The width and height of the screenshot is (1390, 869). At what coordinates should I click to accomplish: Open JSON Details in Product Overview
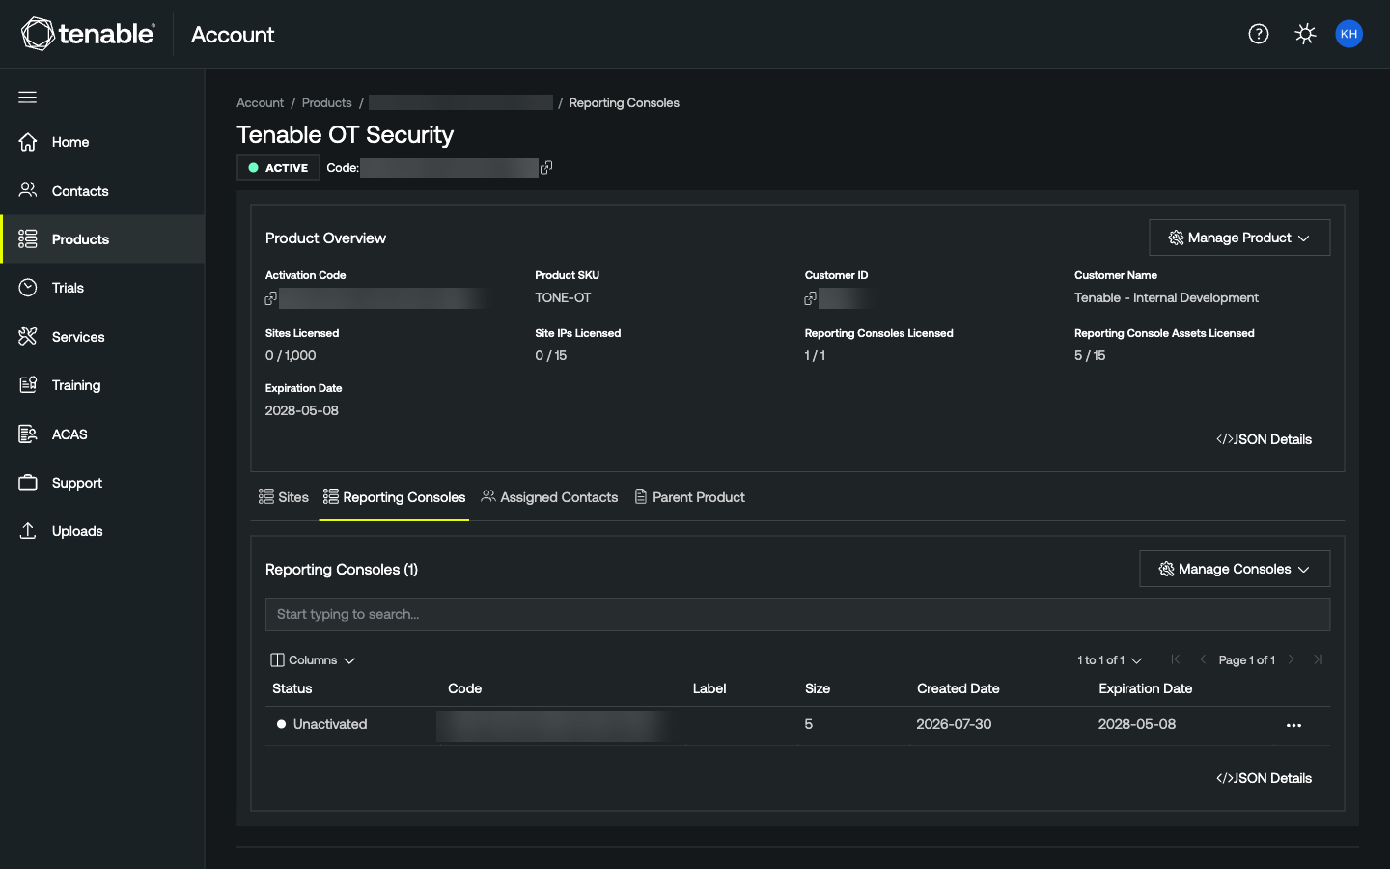click(1264, 439)
